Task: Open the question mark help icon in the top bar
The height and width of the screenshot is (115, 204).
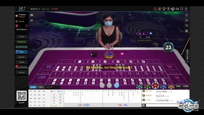Action: (168, 9)
